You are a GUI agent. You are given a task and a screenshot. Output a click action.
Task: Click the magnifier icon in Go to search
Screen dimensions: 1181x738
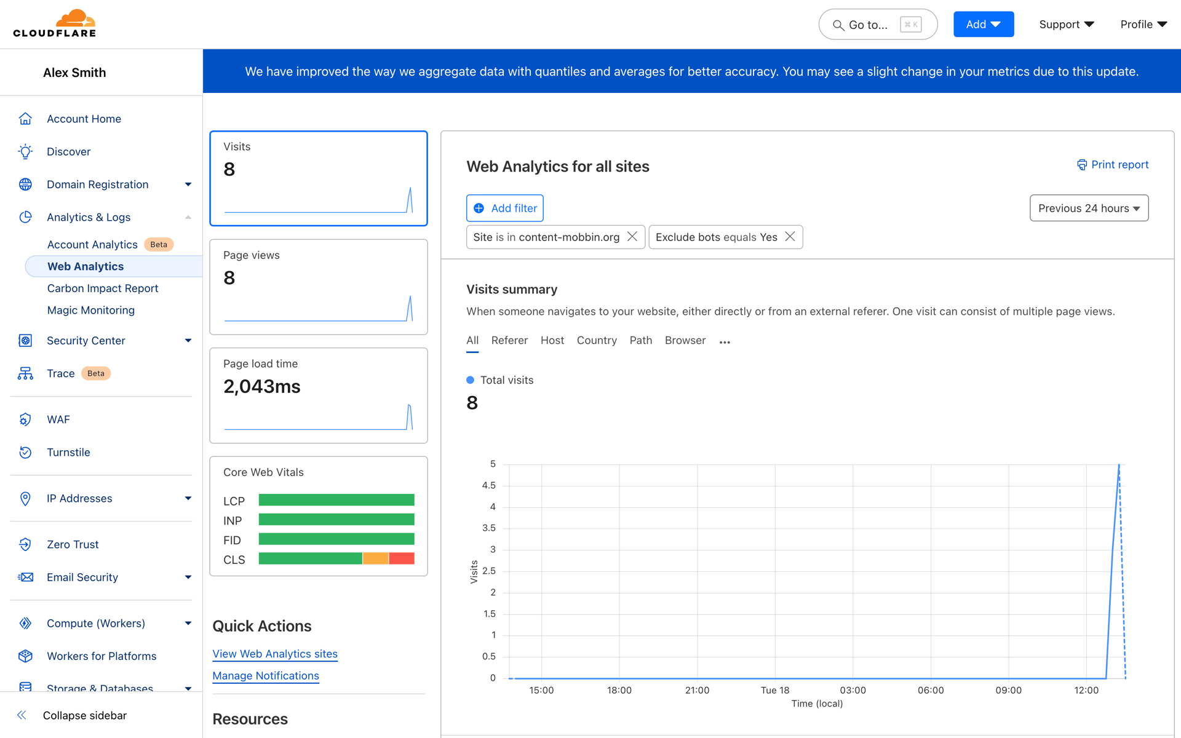coord(838,25)
